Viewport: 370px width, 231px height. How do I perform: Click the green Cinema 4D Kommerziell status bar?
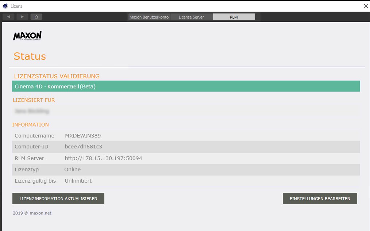[x=186, y=86]
